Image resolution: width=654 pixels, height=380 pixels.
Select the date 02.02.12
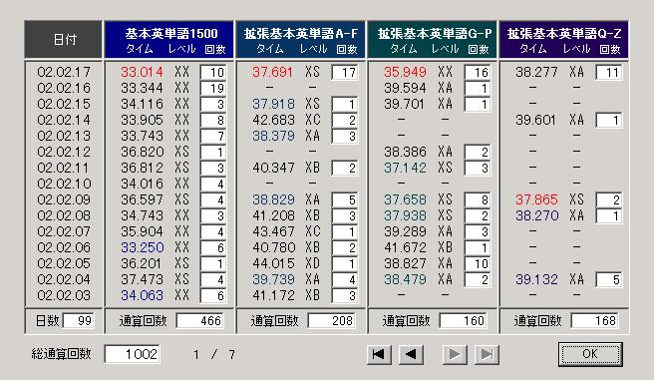[x=64, y=152]
